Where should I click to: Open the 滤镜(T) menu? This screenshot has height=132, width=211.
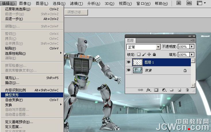pos(76,3)
